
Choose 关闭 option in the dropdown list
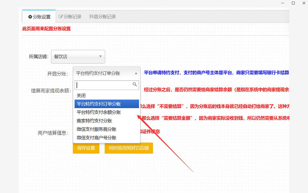coord(81,96)
